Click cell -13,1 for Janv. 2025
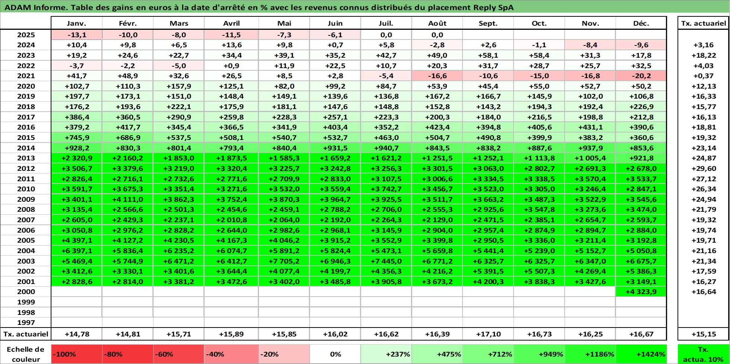Screen dimensions: 730x364 76,35
